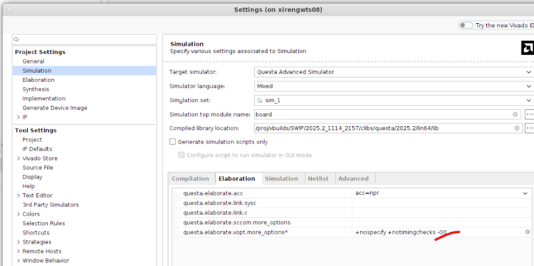534x266 pixels.
Task: Open the Simulation set dropdown
Action: [x=528, y=101]
